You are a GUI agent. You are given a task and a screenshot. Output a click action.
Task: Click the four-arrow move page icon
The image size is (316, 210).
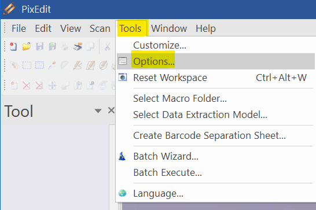click(x=53, y=86)
